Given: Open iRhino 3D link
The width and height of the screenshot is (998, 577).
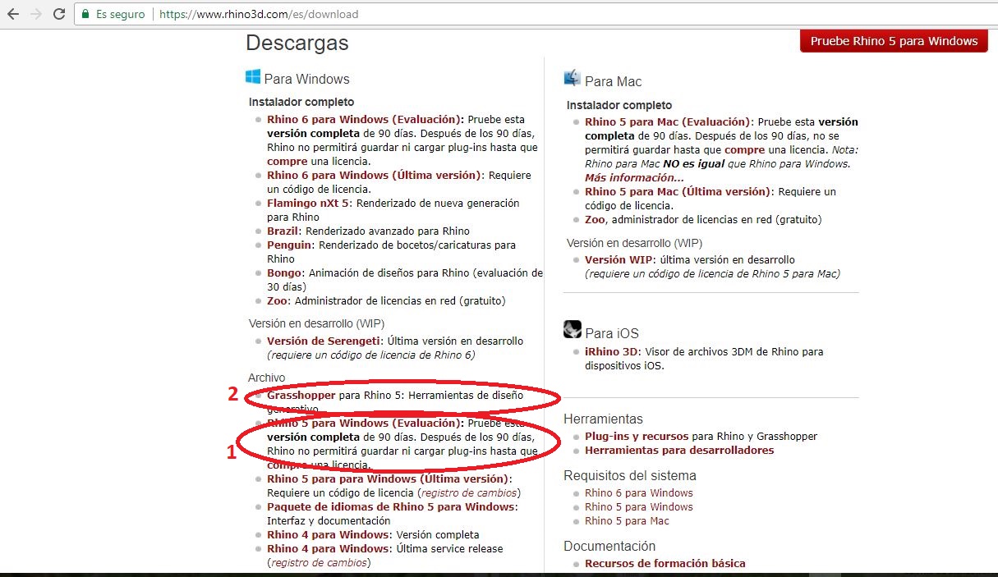Looking at the screenshot, I should pos(612,351).
